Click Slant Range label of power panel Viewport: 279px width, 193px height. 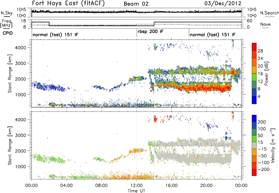[10, 74]
